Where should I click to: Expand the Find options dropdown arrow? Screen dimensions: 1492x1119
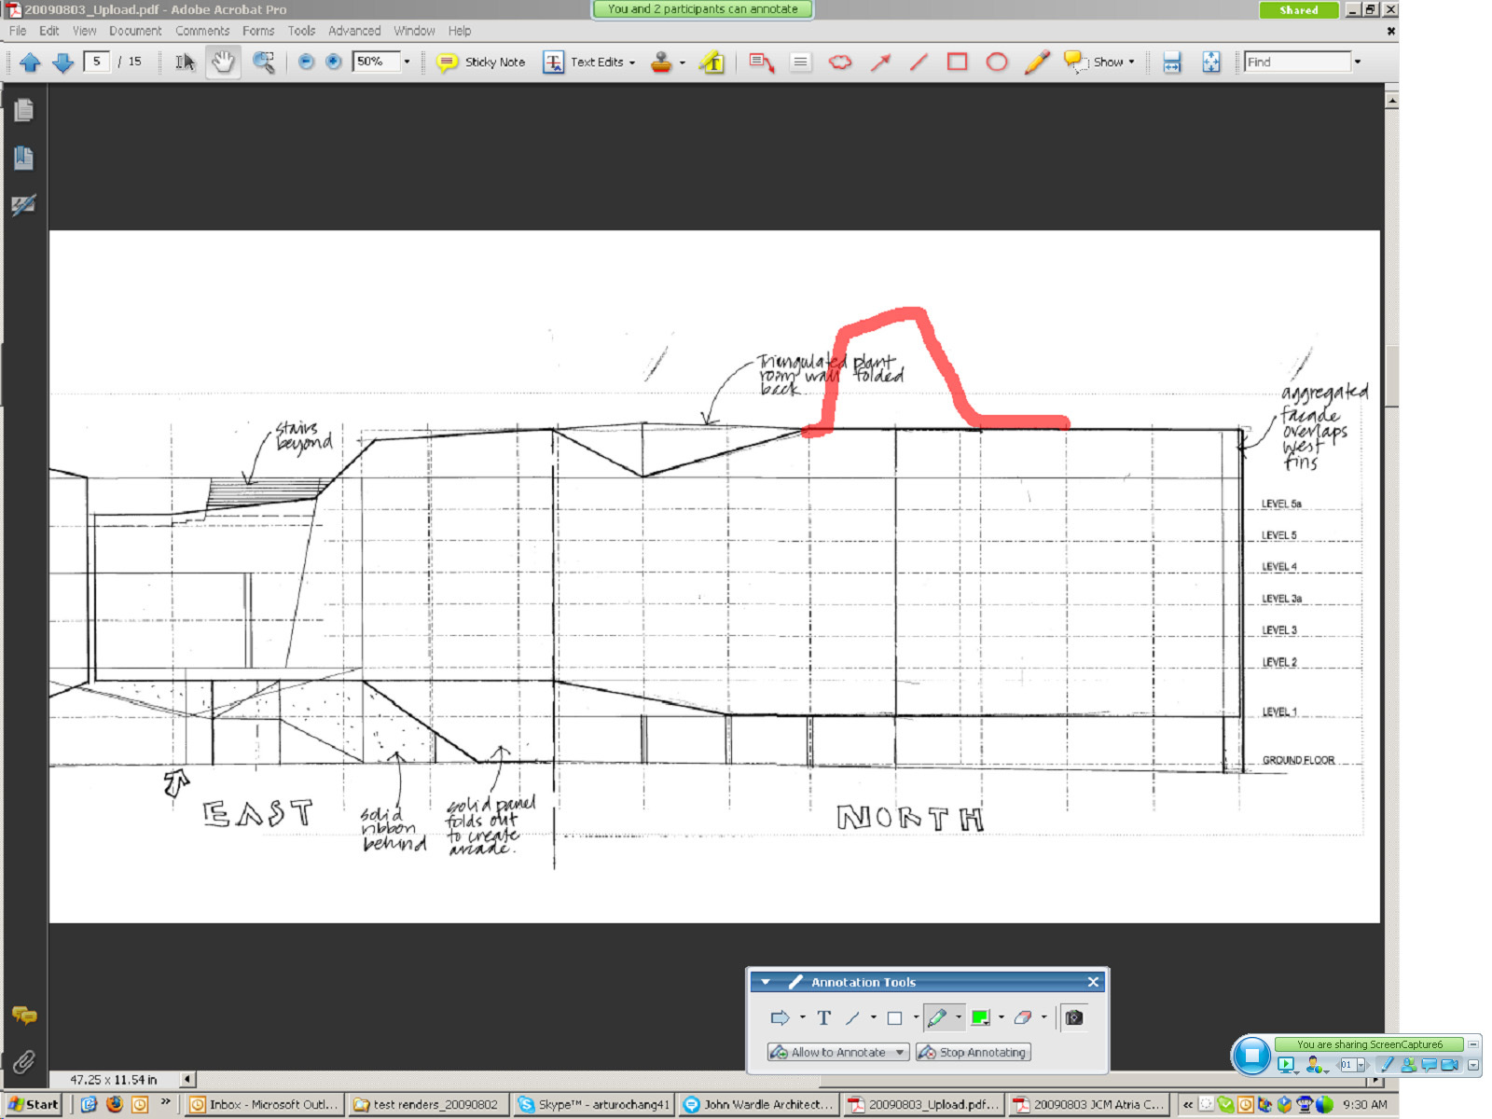(x=1358, y=62)
